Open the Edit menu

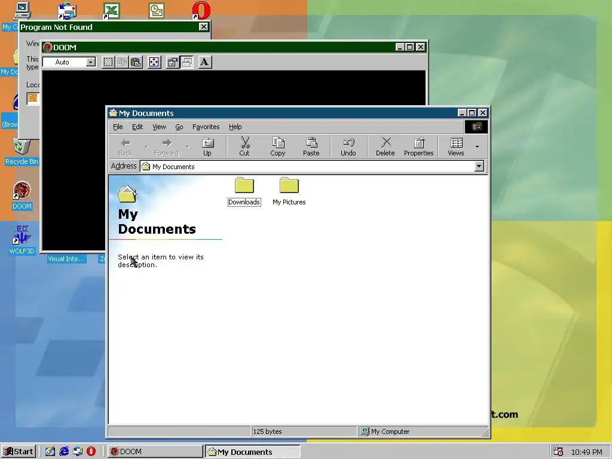point(137,127)
